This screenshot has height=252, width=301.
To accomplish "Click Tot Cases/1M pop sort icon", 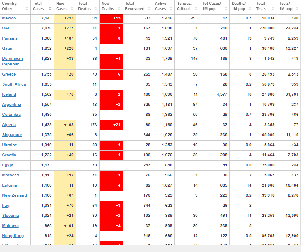I will point(226,8).
